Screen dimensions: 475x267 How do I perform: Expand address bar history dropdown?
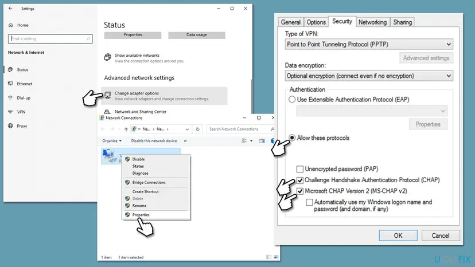click(187, 129)
